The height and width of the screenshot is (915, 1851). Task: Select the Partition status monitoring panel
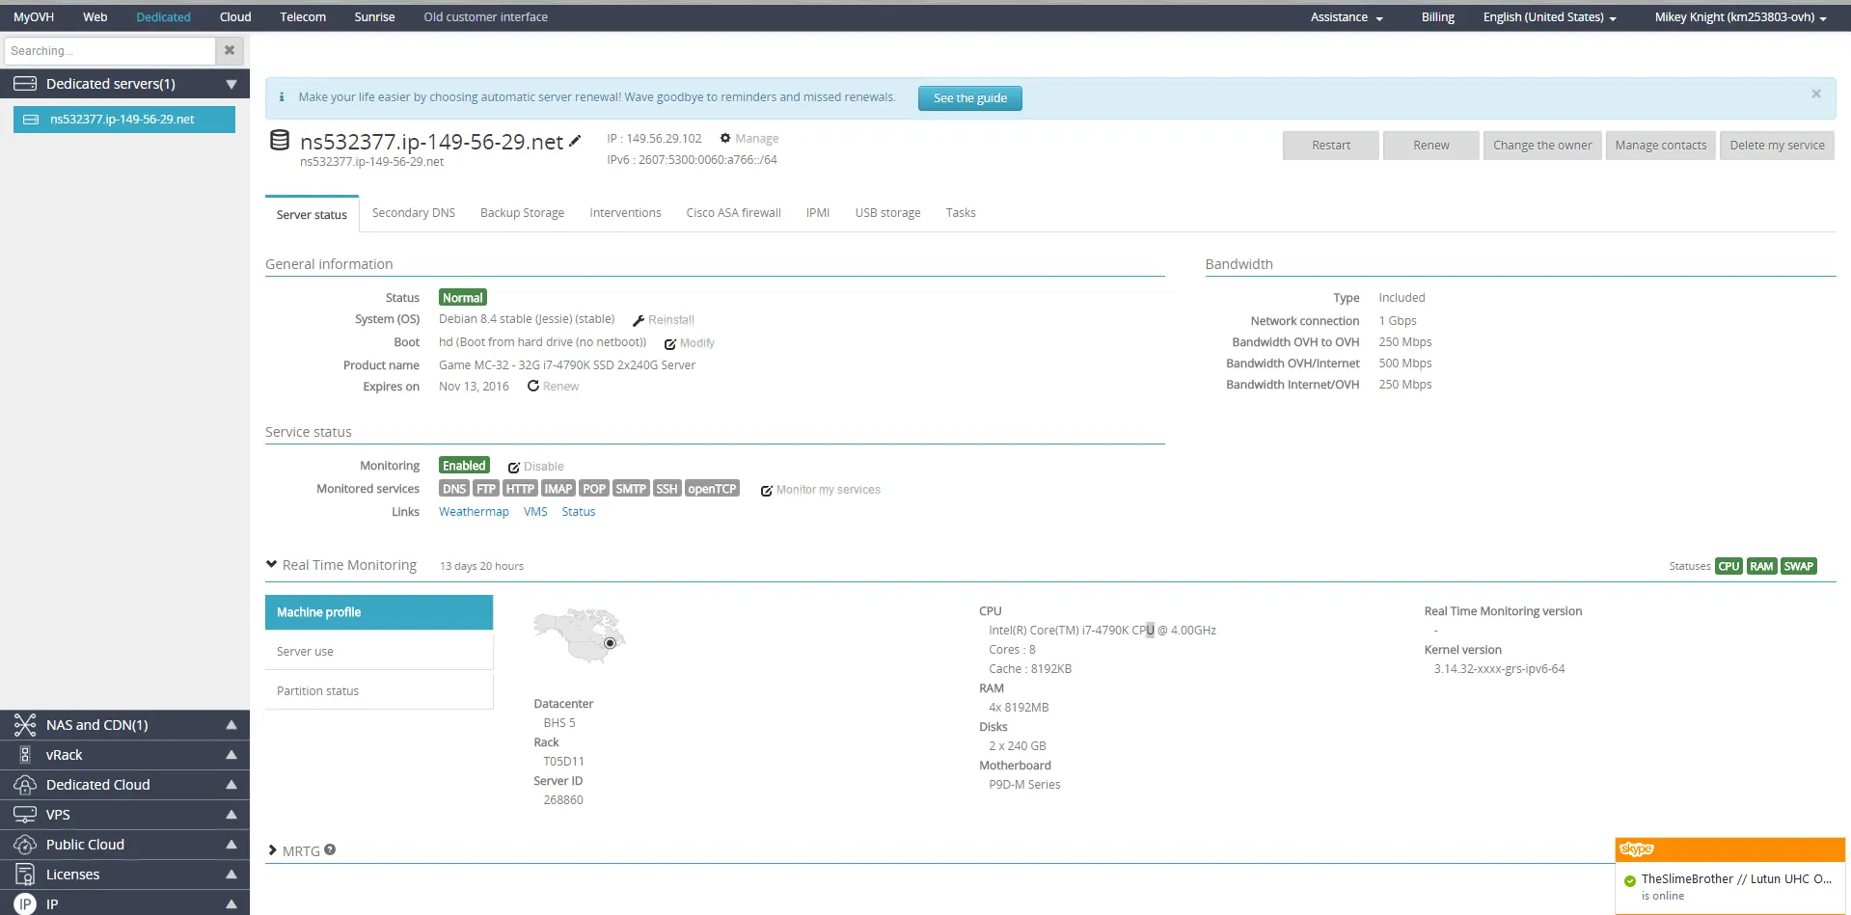tap(379, 691)
